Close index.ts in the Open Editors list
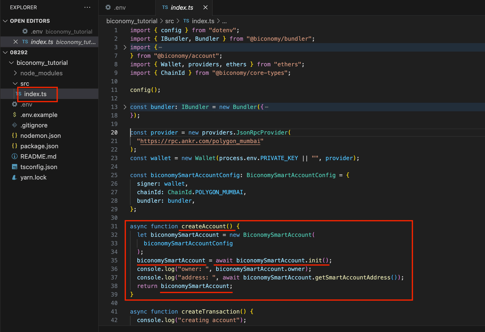The image size is (485, 332). pyautogui.click(x=16, y=42)
